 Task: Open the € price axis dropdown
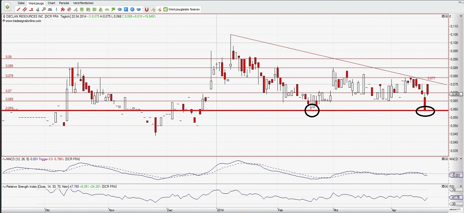[461, 16]
